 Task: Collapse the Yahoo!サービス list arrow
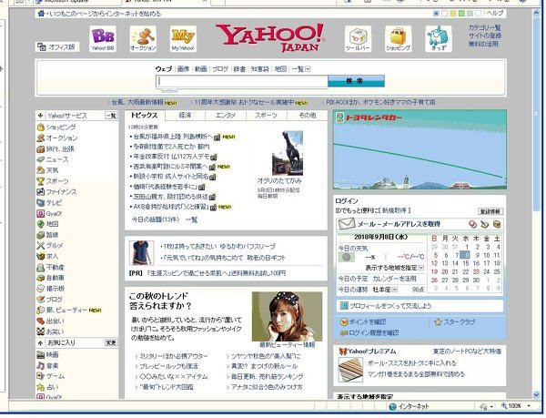(40, 116)
